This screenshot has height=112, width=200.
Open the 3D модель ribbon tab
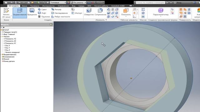tap(13, 6)
